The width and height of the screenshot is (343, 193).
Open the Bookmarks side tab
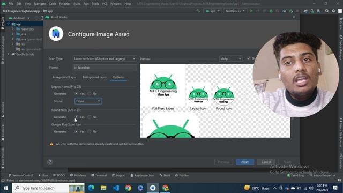pyautogui.click(x=3, y=132)
